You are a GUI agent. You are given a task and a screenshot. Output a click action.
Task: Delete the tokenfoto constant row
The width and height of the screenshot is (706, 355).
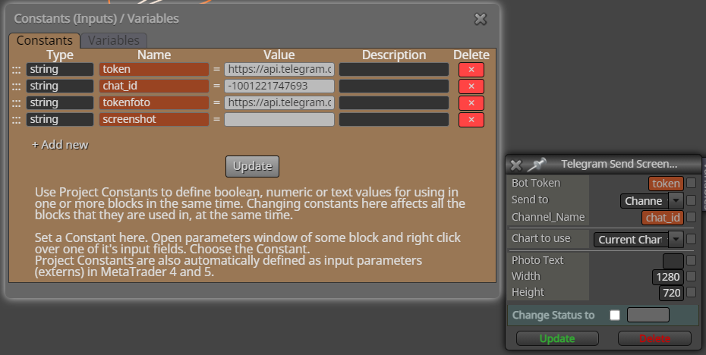471,103
